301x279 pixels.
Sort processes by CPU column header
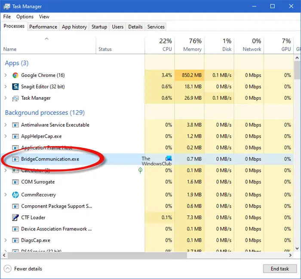click(166, 45)
